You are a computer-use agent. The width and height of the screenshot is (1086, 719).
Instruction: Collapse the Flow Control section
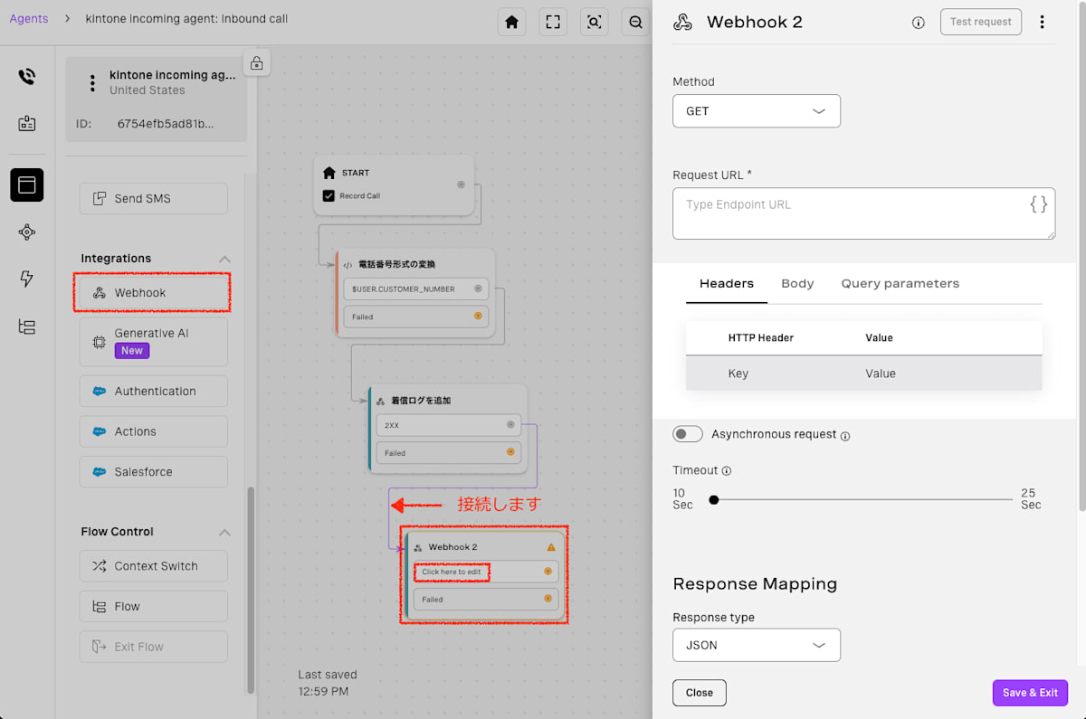coord(224,532)
